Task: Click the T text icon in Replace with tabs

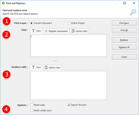Action: pos(33,67)
